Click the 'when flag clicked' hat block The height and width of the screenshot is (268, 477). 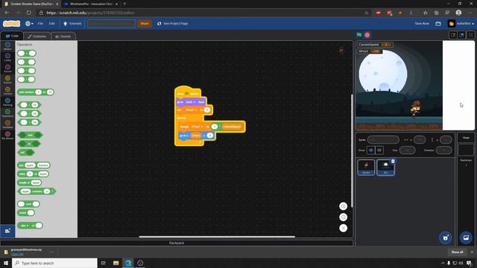coord(188,92)
